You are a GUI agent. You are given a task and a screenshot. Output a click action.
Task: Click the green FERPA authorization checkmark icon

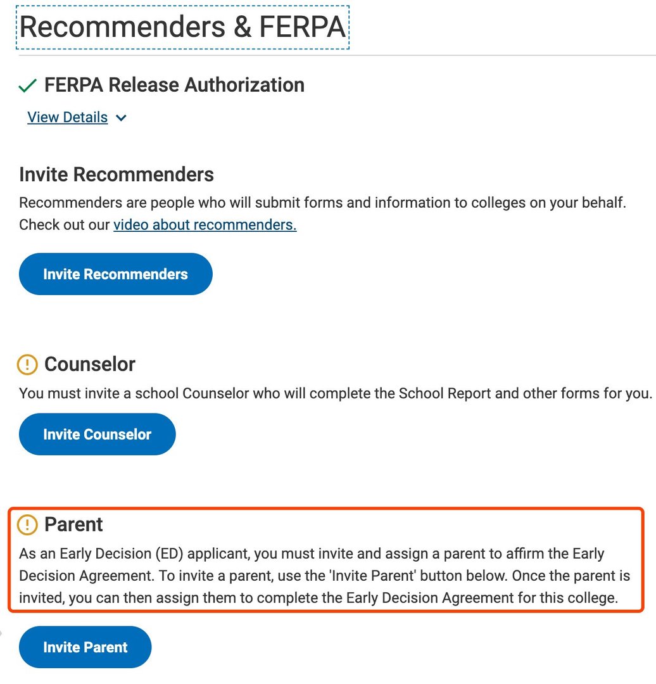click(x=28, y=85)
